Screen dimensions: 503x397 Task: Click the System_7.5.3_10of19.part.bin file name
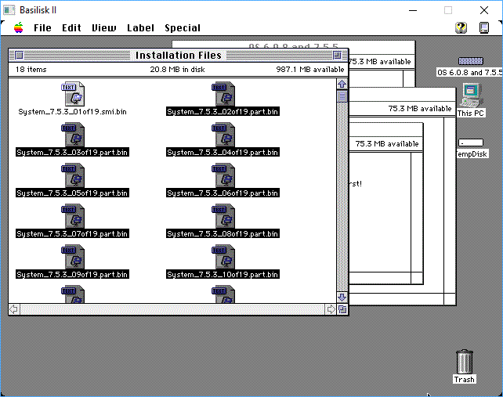[223, 275]
